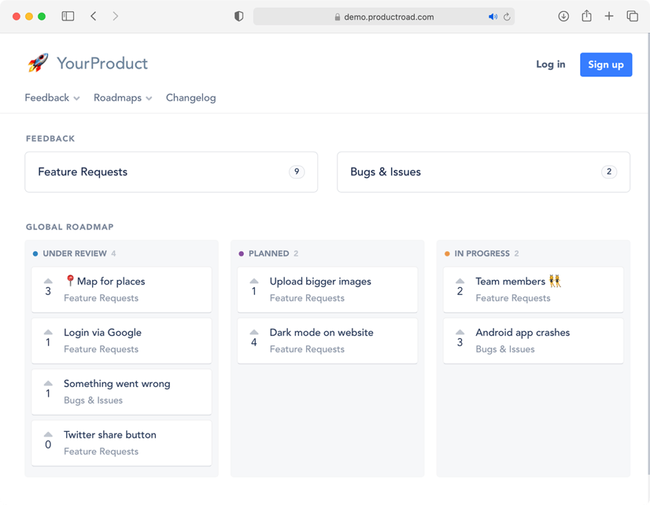Open the Share menu in Safari

click(586, 16)
